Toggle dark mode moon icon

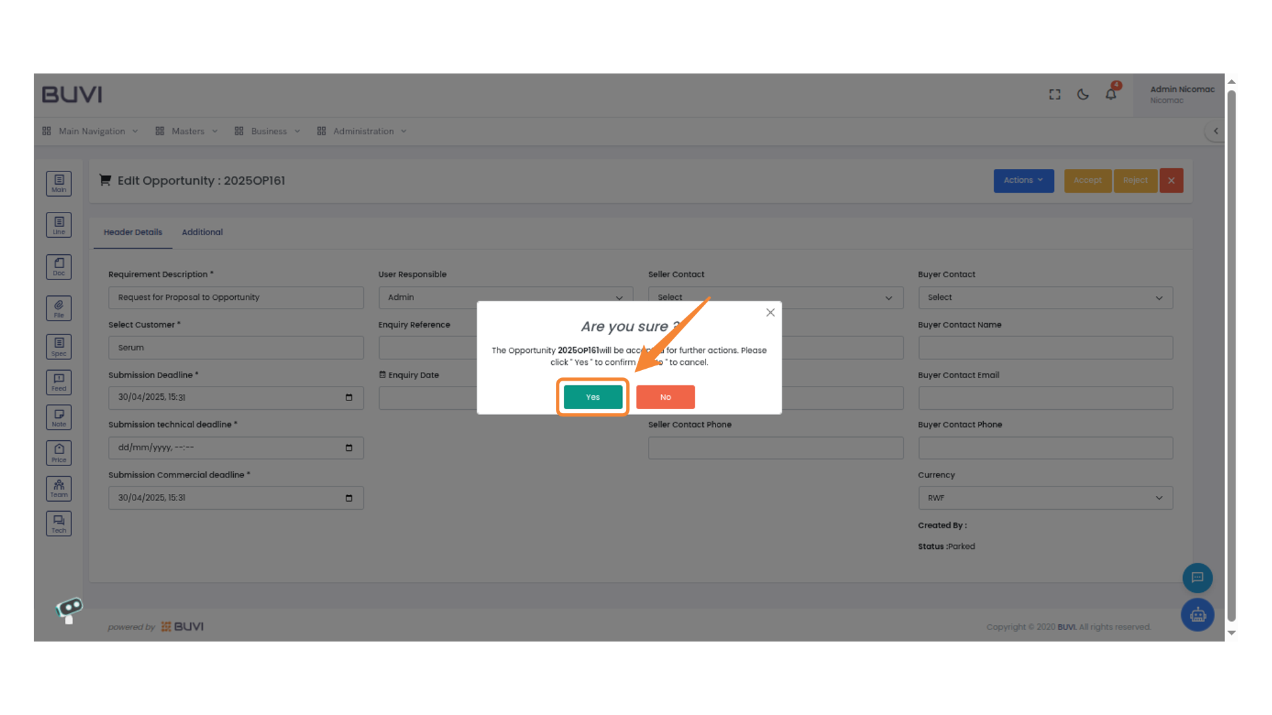tap(1083, 95)
